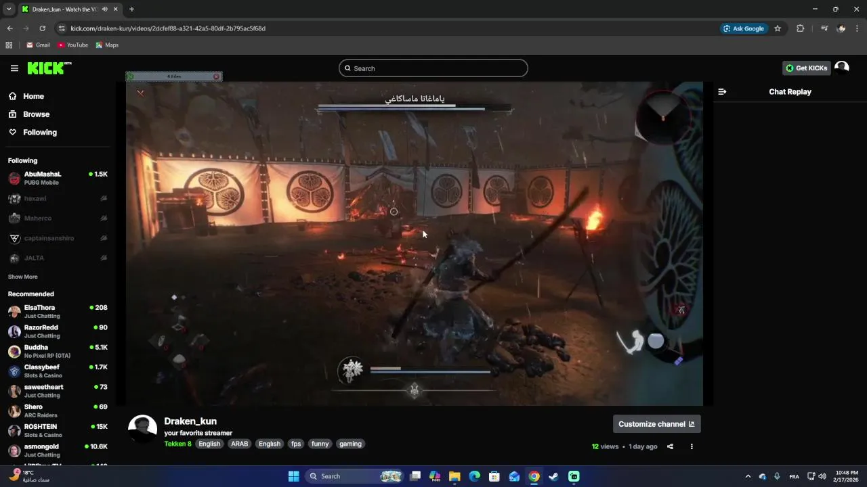Bookmark this page with star icon

point(778,28)
